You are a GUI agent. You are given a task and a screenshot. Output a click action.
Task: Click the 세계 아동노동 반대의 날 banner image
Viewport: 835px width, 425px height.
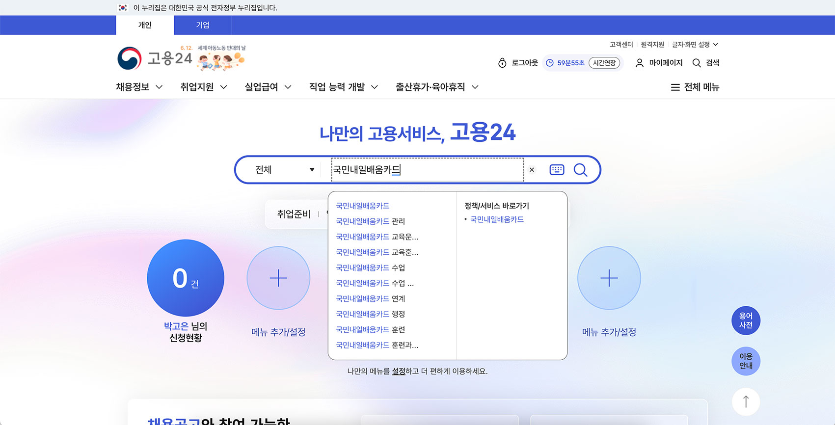pos(221,58)
